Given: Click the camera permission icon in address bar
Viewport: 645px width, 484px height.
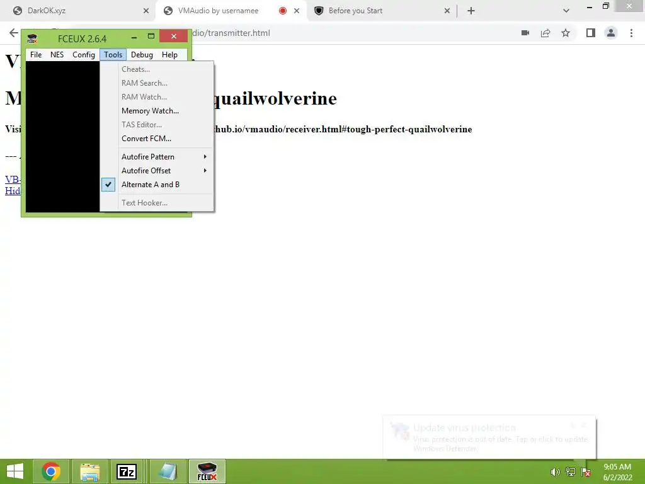Looking at the screenshot, I should 525,33.
